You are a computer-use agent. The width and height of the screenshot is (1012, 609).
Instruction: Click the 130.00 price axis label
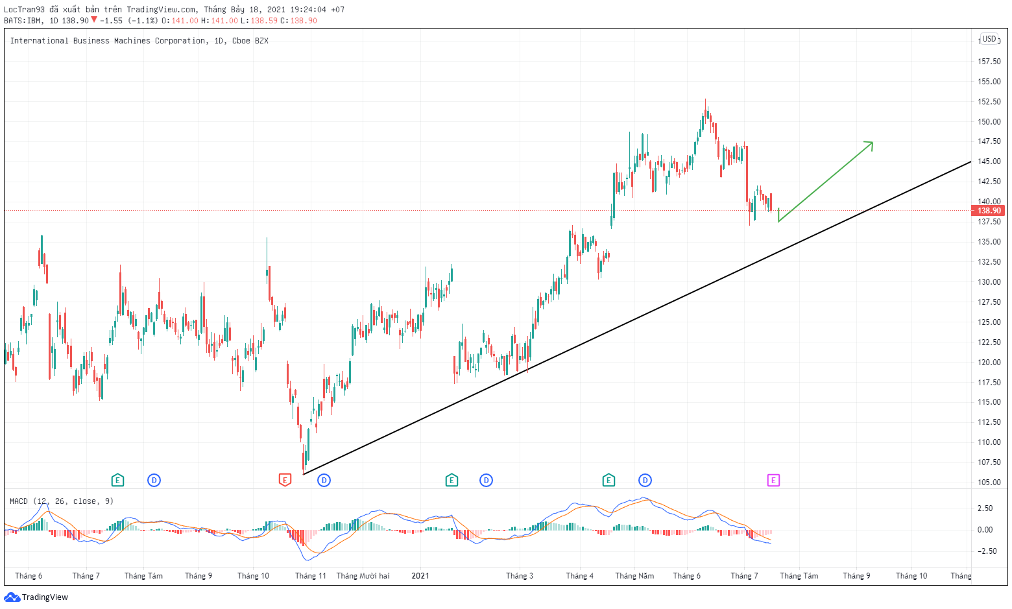click(x=989, y=282)
